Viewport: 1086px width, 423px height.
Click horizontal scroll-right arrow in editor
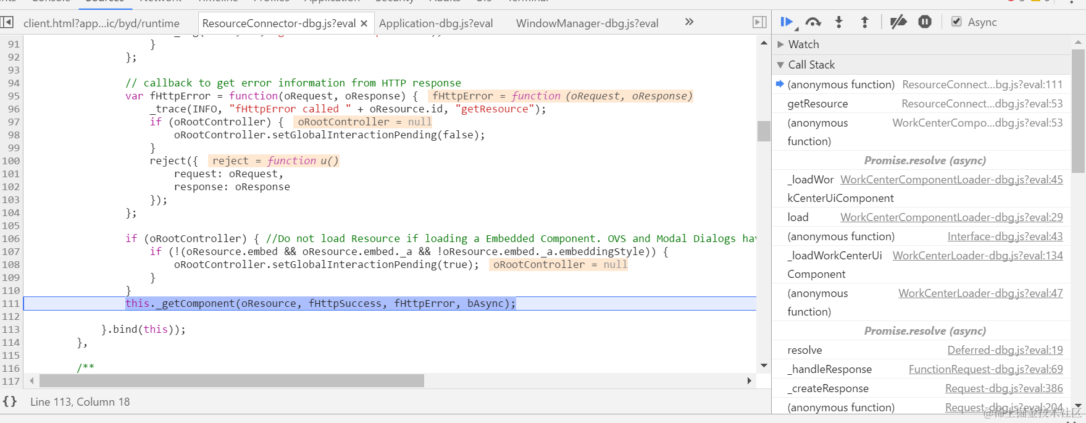749,380
